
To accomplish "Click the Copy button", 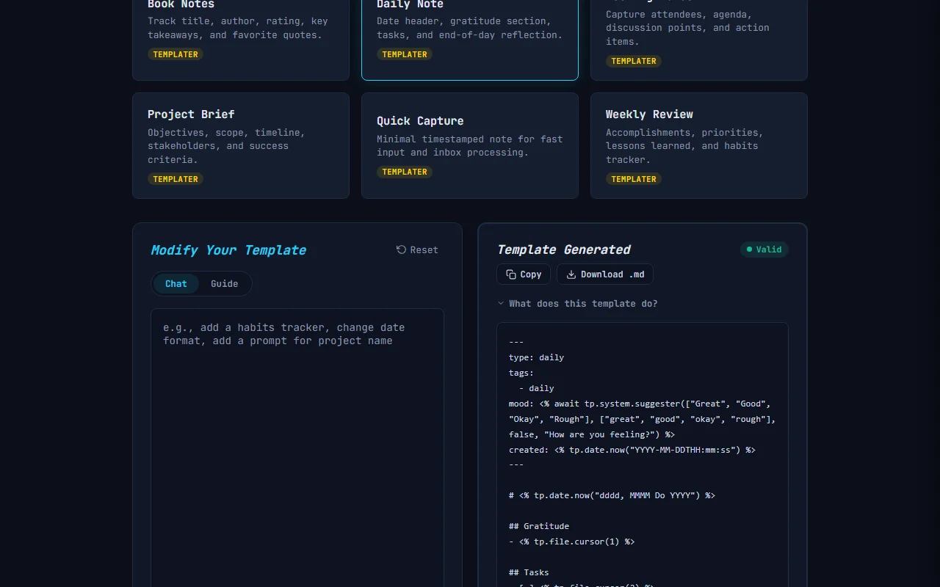I will [x=523, y=274].
